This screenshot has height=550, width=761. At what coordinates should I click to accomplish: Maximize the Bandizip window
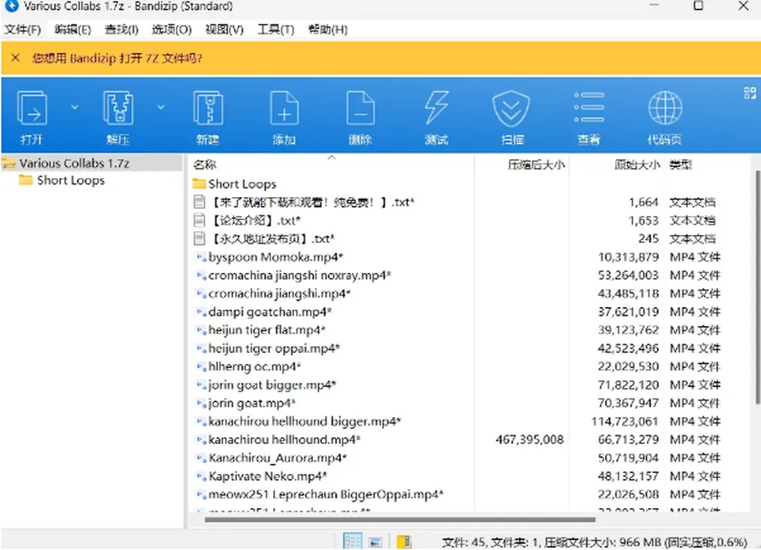[x=698, y=6]
